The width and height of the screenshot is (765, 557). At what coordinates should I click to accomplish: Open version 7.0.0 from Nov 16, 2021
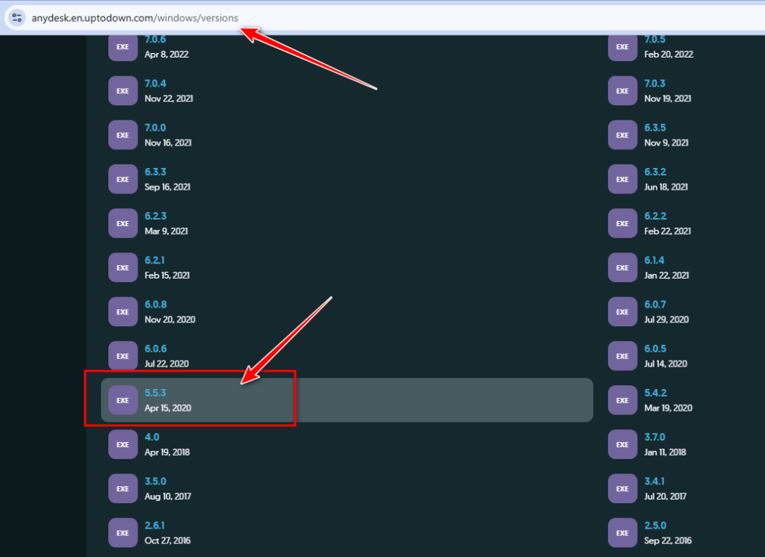pyautogui.click(x=155, y=128)
